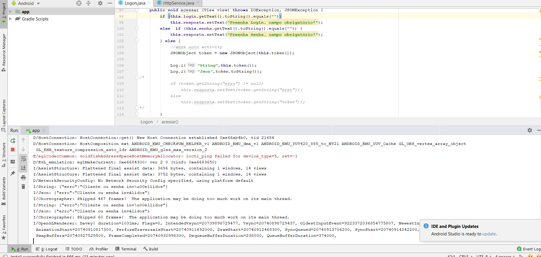Toggle fold end marker at line 114
Viewport: 541px width, 257px height.
[137, 114]
